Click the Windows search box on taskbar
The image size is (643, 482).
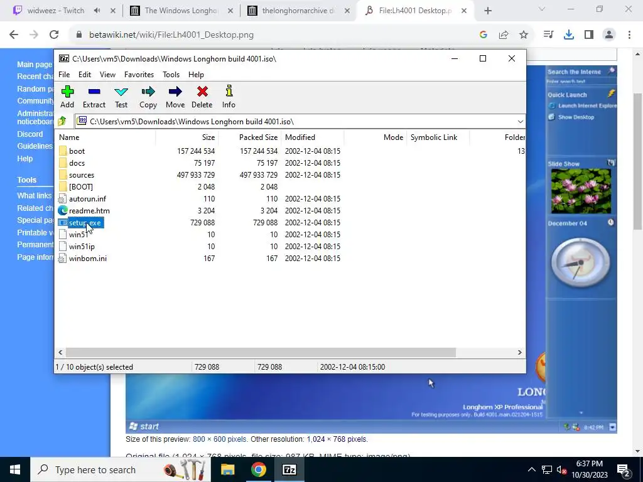(x=121, y=469)
